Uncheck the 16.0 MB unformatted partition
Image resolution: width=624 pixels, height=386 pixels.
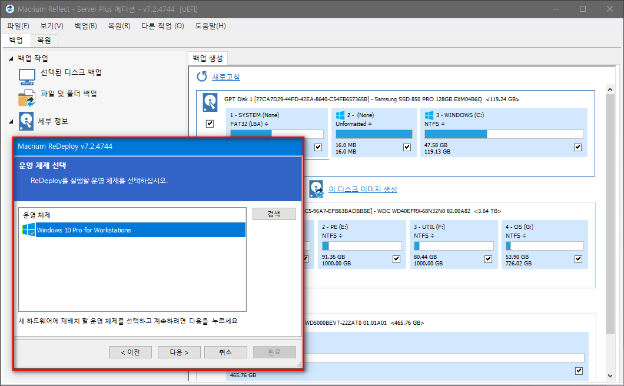pyautogui.click(x=407, y=147)
